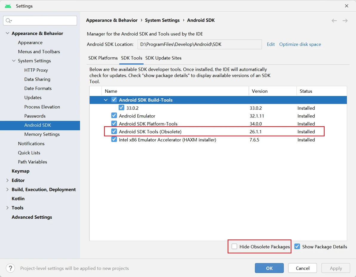Select Memory Settings in the sidebar
Image resolution: width=356 pixels, height=277 pixels.
pyautogui.click(x=42, y=134)
